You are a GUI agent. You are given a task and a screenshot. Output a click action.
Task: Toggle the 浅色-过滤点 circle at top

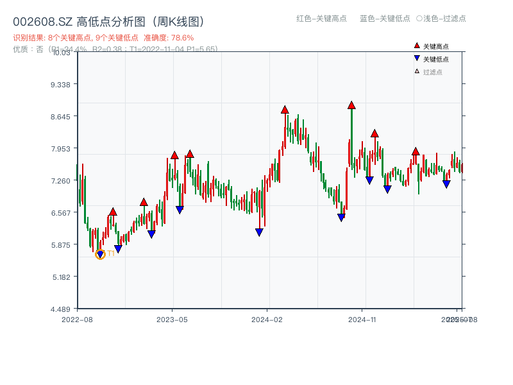point(419,19)
